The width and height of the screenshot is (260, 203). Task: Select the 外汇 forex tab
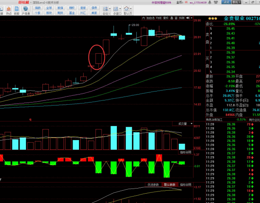point(83,13)
